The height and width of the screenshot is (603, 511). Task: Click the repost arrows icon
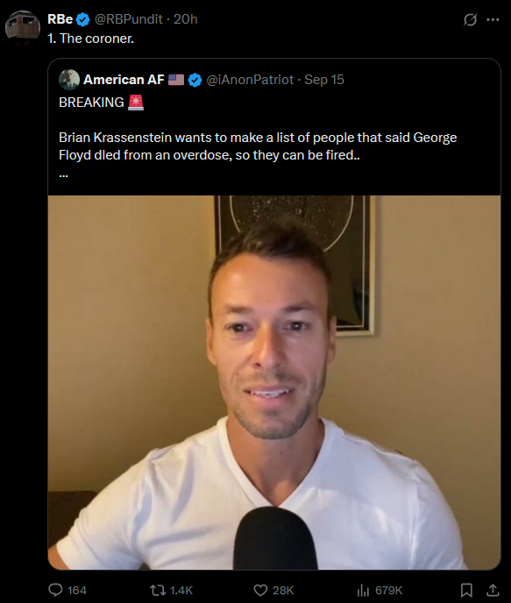click(158, 590)
